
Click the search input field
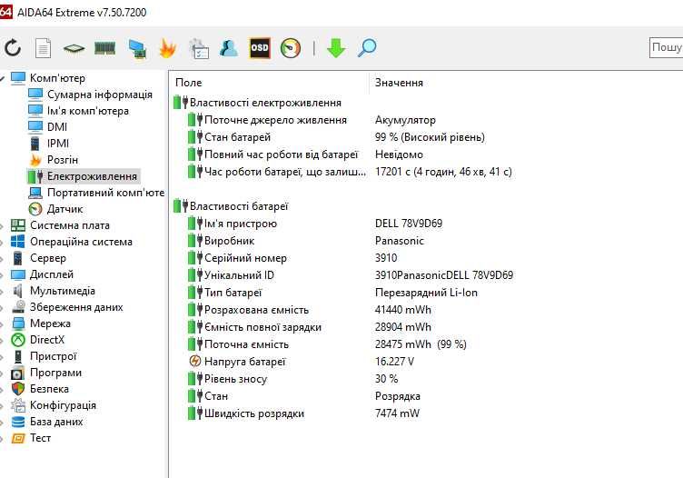(x=666, y=47)
